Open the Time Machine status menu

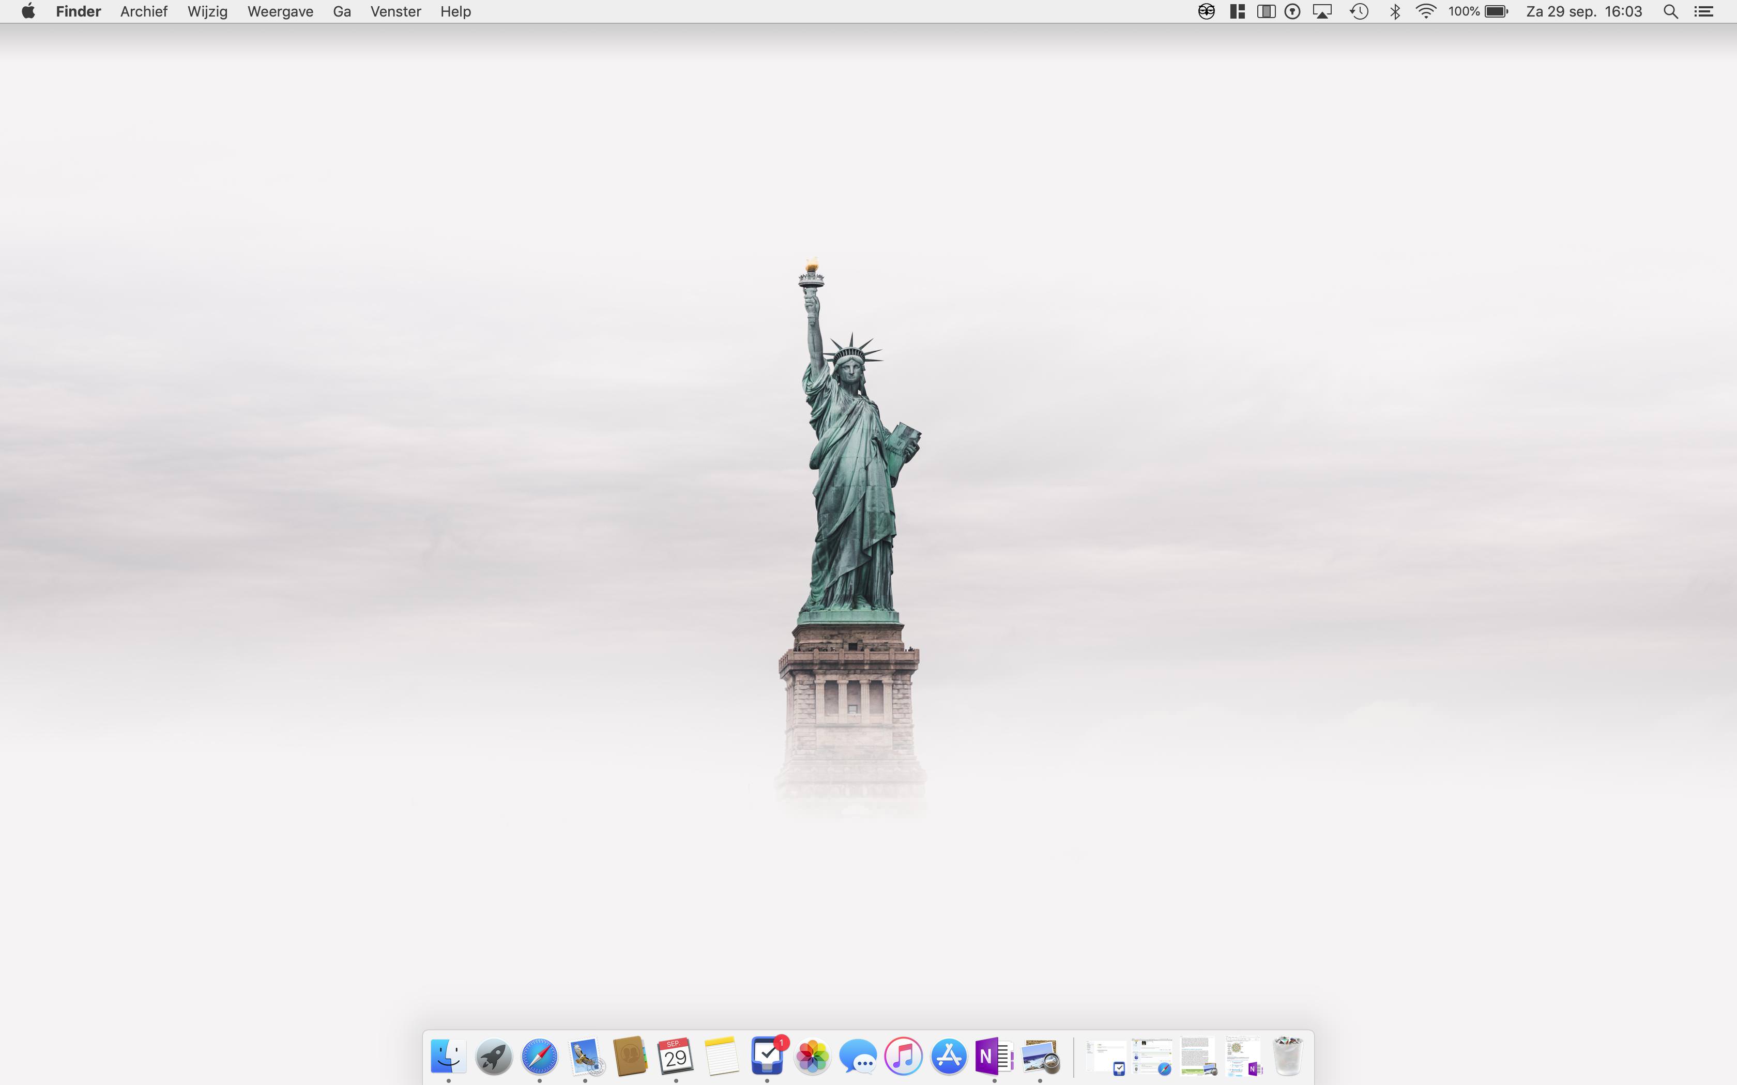tap(1359, 11)
